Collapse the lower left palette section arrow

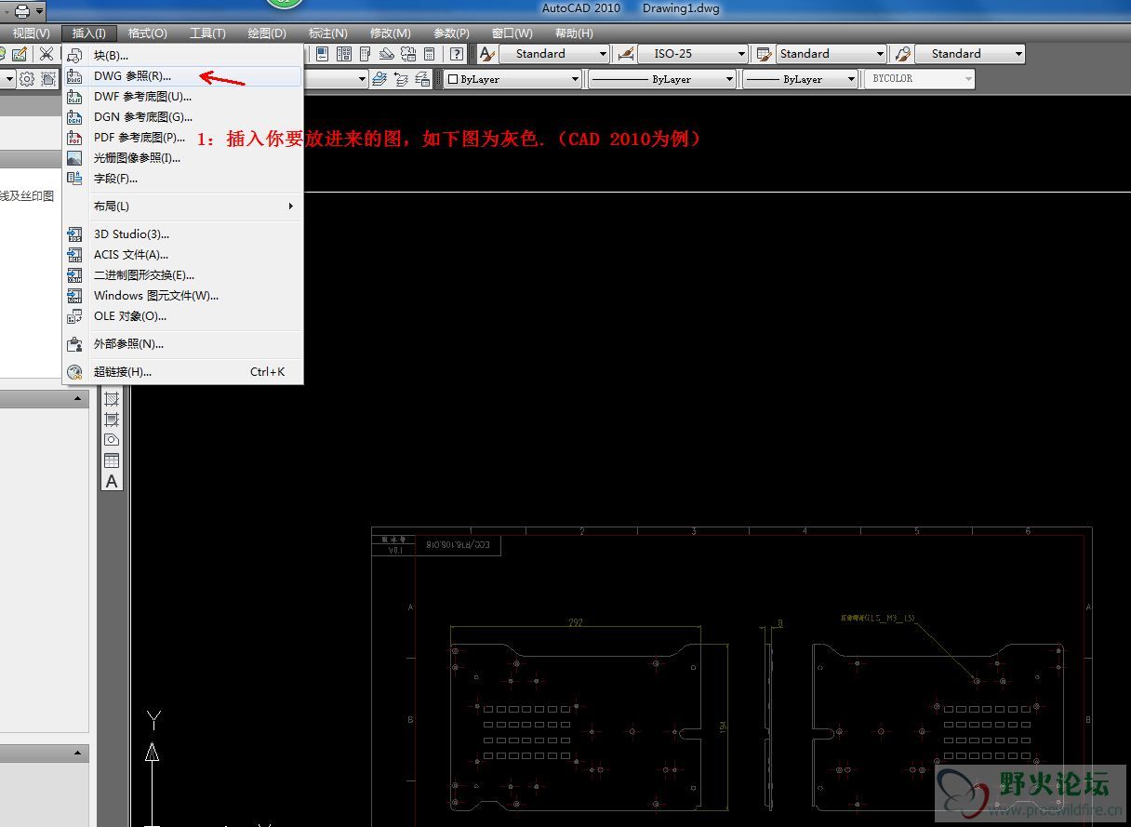click(79, 754)
